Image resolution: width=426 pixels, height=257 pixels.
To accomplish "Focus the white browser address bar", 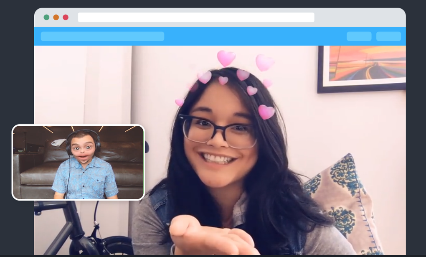I will 196,18.
